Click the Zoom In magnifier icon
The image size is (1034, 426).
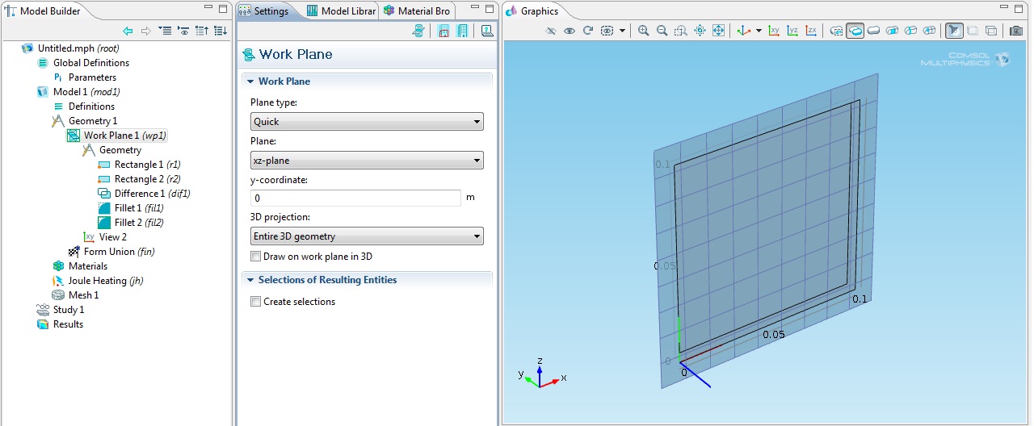(x=644, y=31)
